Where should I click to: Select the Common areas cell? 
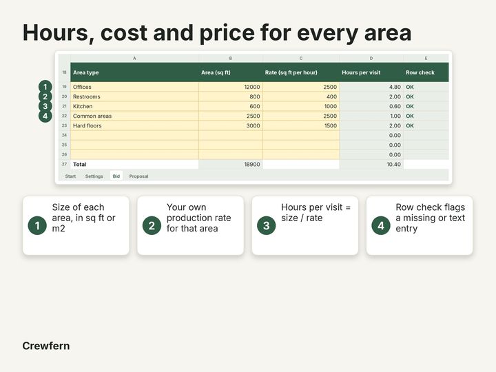tap(134, 116)
